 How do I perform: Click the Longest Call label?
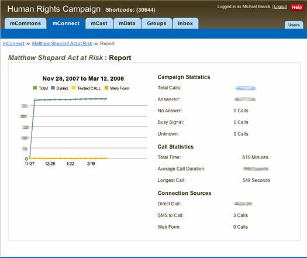pyautogui.click(x=171, y=180)
